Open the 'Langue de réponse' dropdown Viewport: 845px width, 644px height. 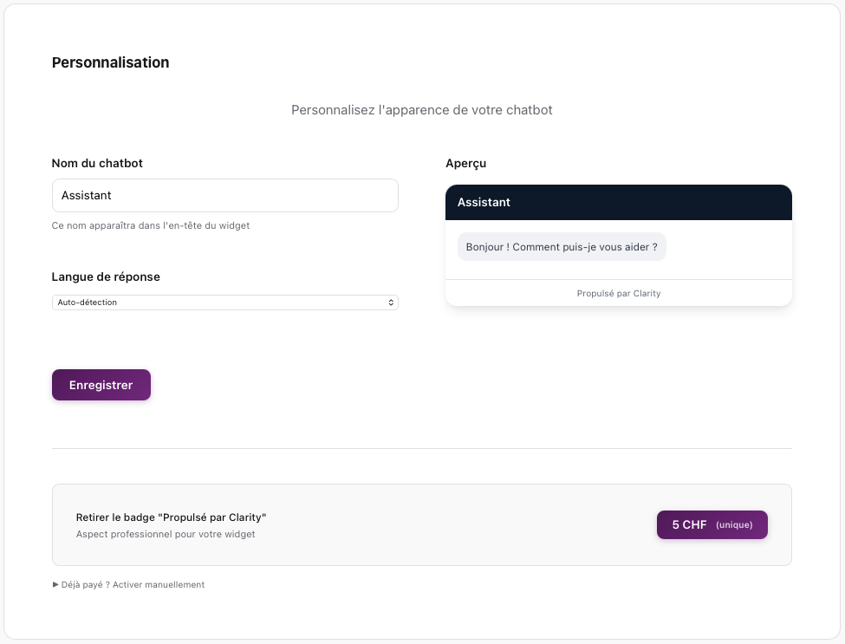(225, 302)
